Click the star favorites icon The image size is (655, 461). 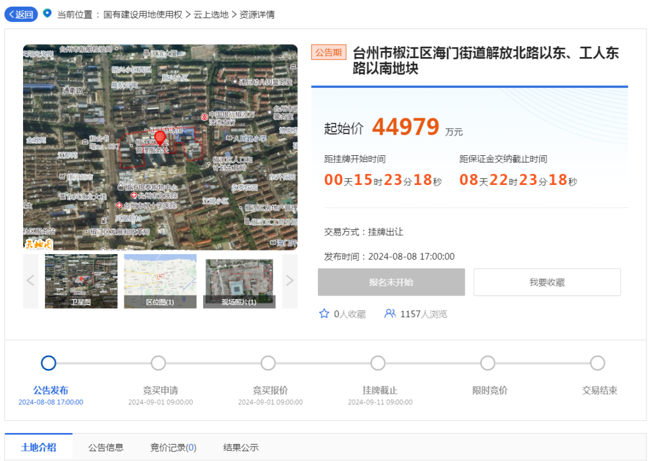point(324,314)
